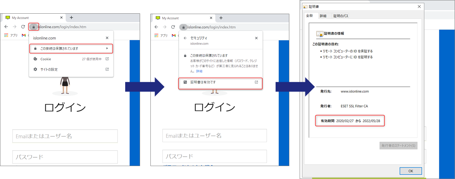Close the 証明書 dialog window
Screen dimensions: 455x179
click(419, 6)
